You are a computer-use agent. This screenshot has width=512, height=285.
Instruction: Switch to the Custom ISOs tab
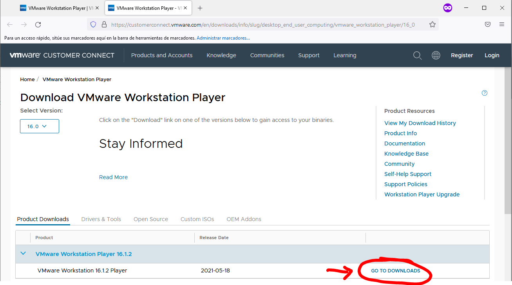pyautogui.click(x=197, y=219)
